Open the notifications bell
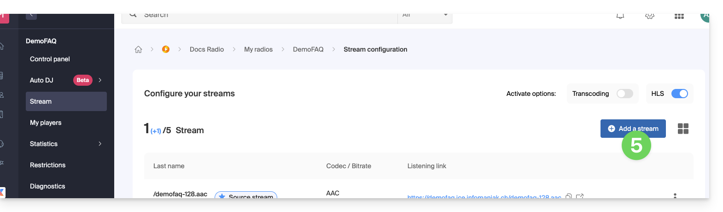Screen dimensions: 723x212 pos(620,16)
